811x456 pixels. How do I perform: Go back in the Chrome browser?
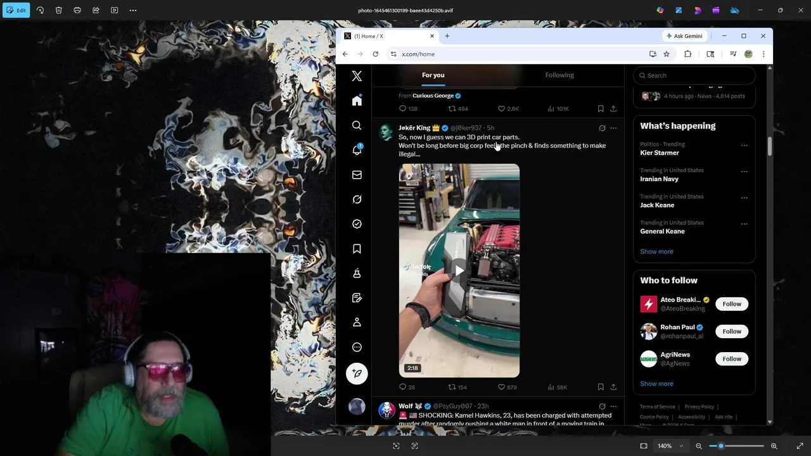345,54
